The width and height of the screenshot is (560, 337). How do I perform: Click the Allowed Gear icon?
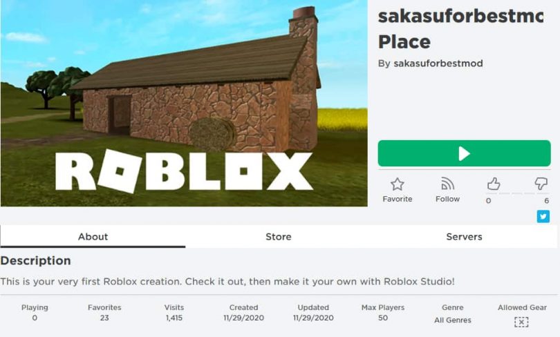pos(521,322)
